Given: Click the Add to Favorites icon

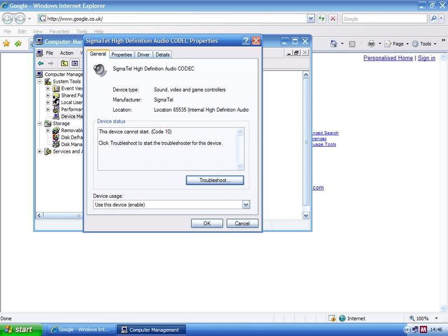Looking at the screenshot, I should [x=18, y=44].
